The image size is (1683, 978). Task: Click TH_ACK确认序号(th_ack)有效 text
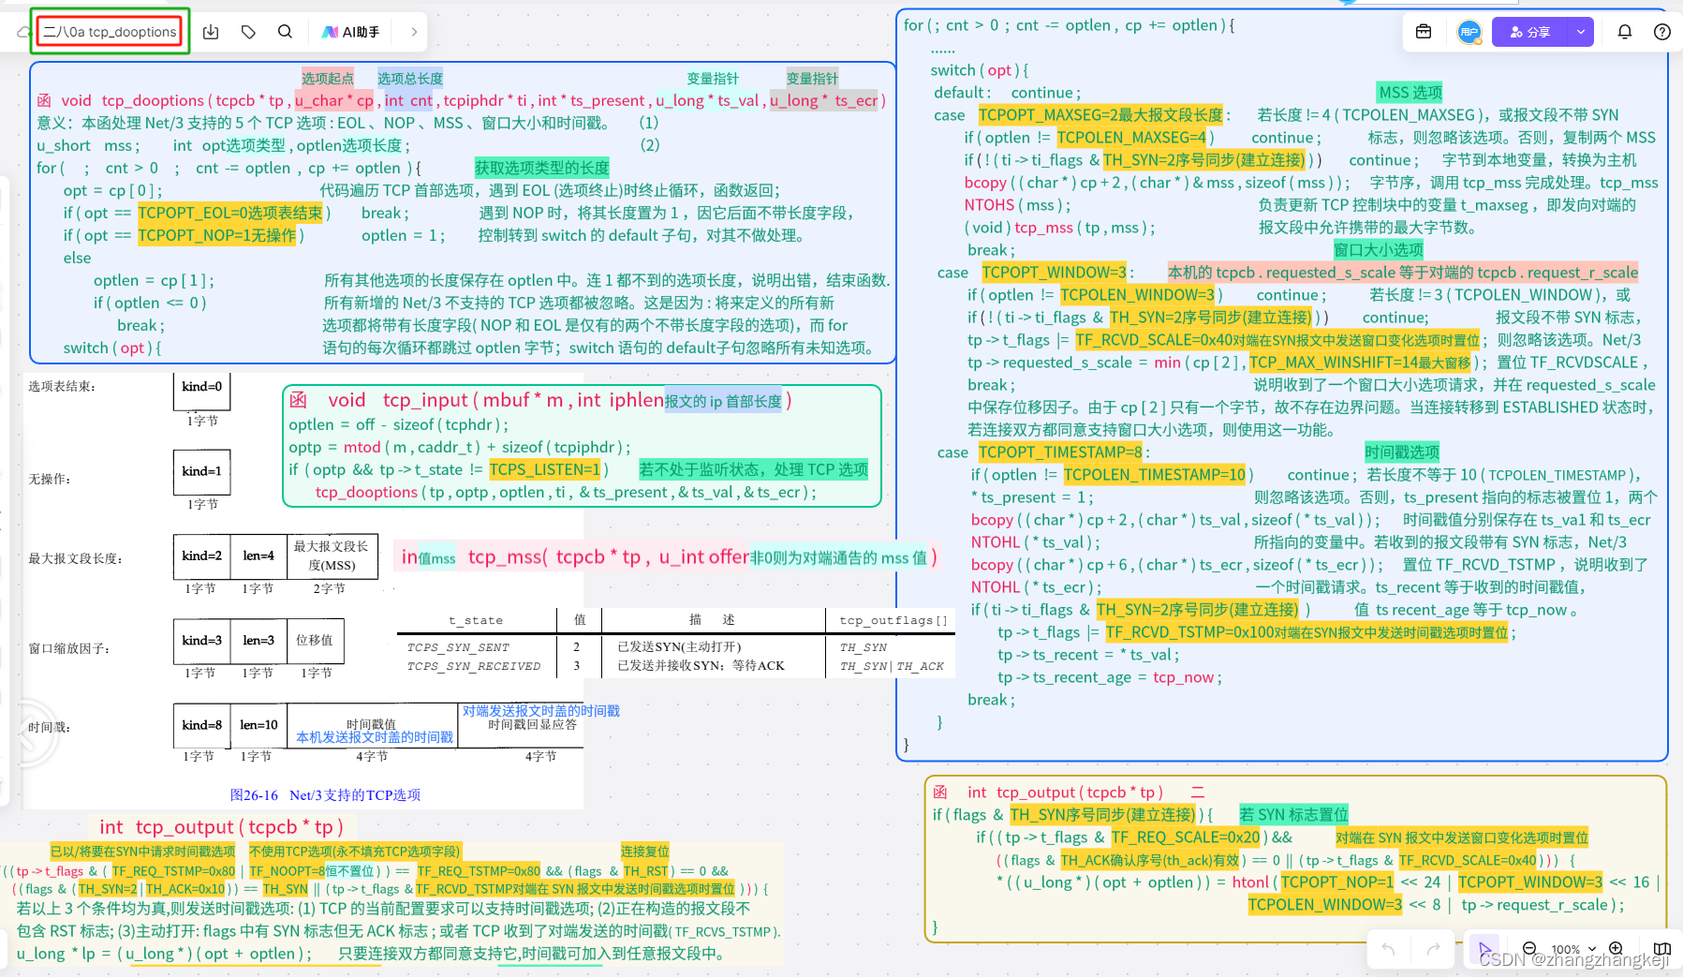(x=1151, y=860)
